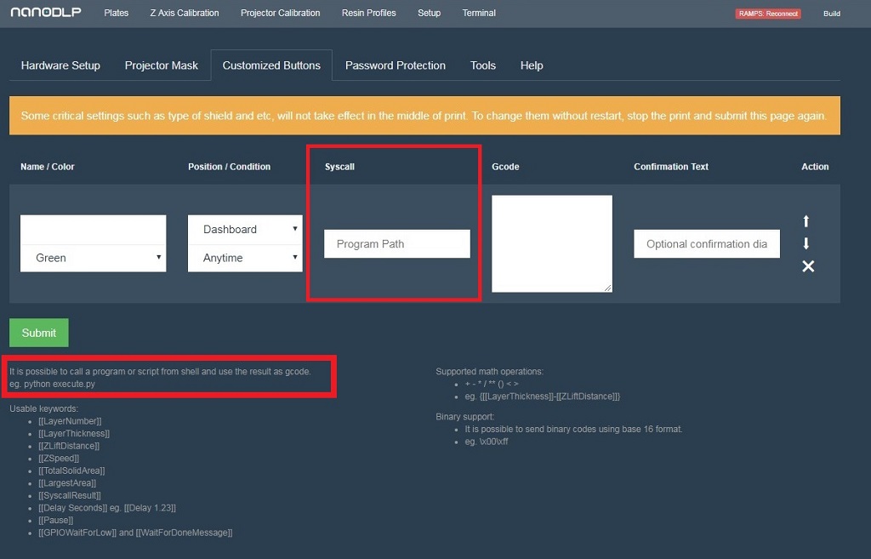Open the Help tab
This screenshot has width=871, height=559.
pyautogui.click(x=532, y=66)
